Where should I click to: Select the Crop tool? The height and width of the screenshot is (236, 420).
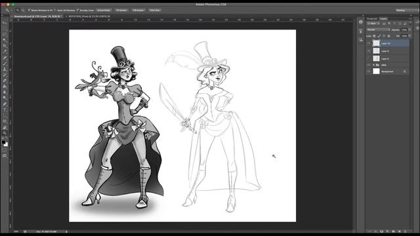click(5, 46)
